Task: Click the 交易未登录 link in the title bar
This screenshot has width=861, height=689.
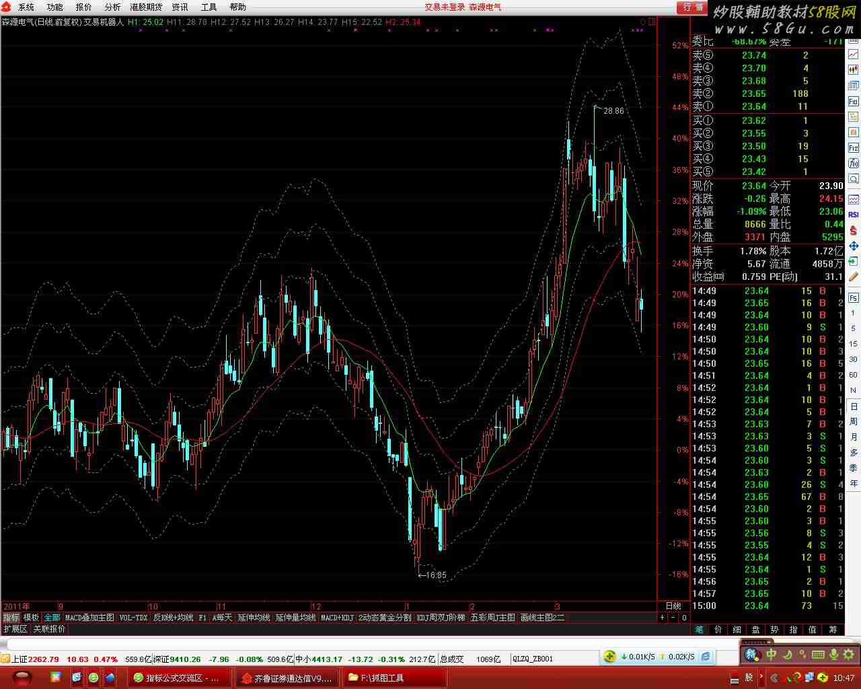Action: pyautogui.click(x=445, y=7)
